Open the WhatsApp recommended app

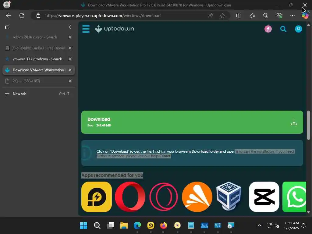(x=294, y=197)
